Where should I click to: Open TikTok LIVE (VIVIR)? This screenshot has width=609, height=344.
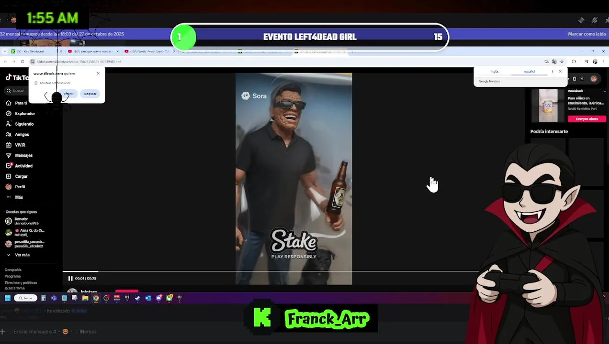(x=15, y=145)
